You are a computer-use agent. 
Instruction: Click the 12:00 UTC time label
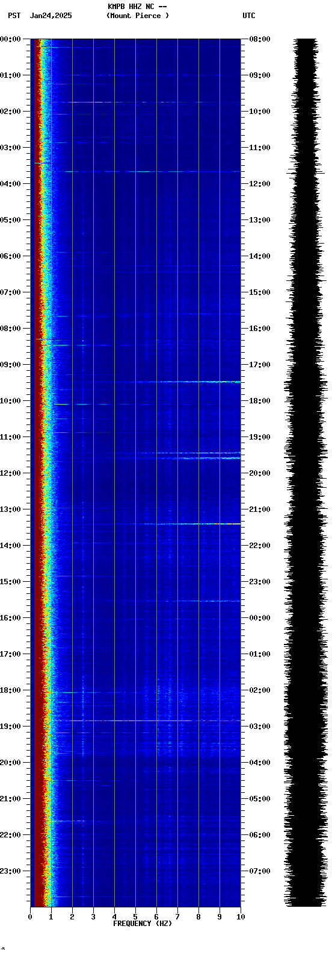260,184
